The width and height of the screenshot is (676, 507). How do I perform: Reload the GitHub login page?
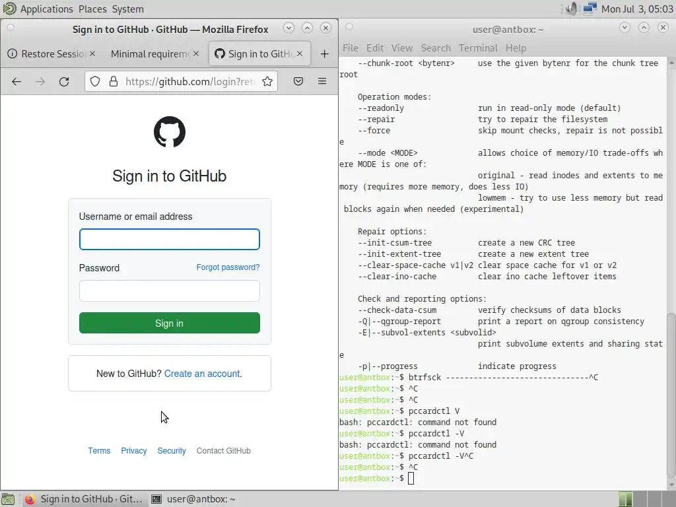pyautogui.click(x=64, y=81)
